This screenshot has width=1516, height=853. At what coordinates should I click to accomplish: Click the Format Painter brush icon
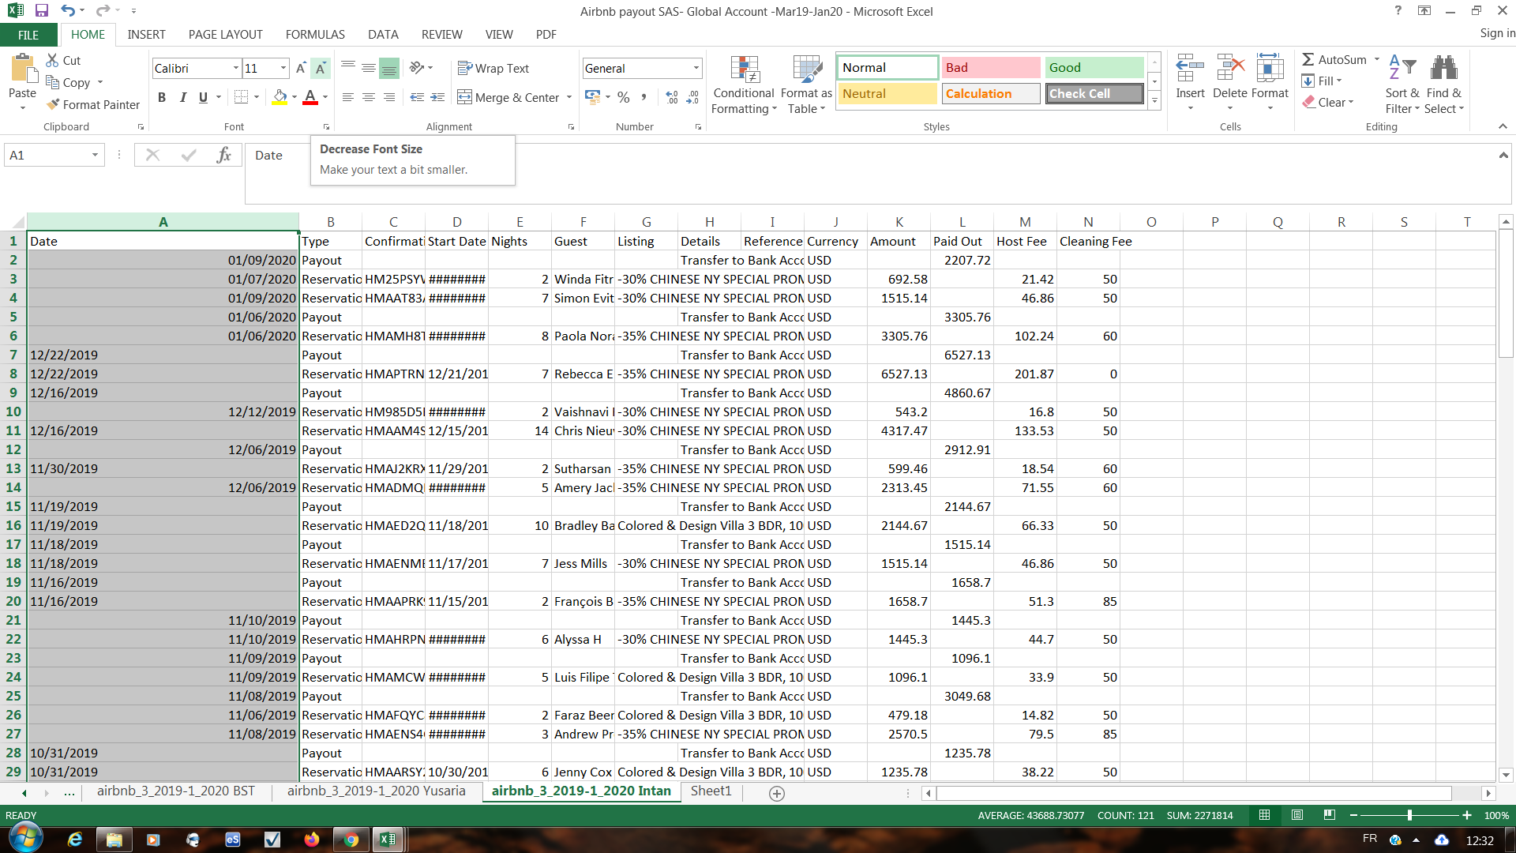tap(53, 104)
